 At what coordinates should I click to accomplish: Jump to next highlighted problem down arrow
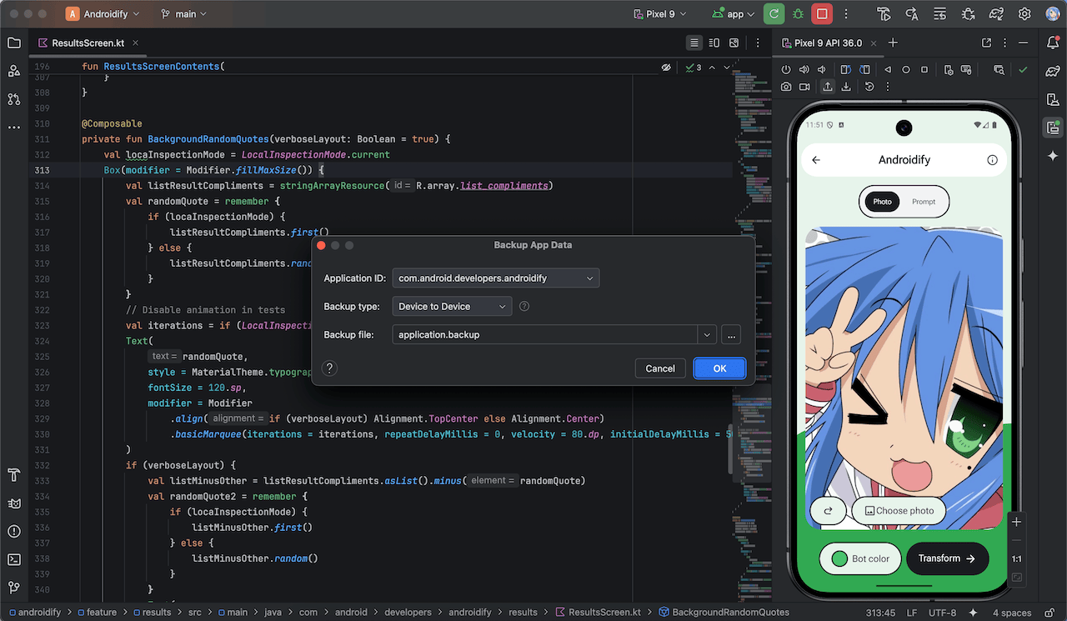coord(727,68)
